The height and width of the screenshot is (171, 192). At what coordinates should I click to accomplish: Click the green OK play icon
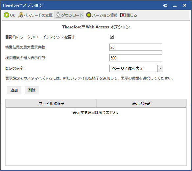(x=7, y=15)
